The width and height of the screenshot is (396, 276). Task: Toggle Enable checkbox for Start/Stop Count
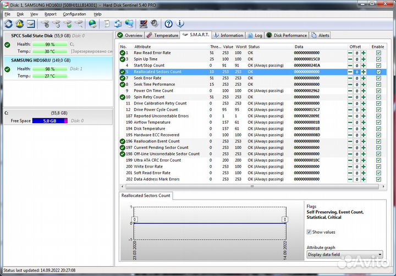[378, 65]
